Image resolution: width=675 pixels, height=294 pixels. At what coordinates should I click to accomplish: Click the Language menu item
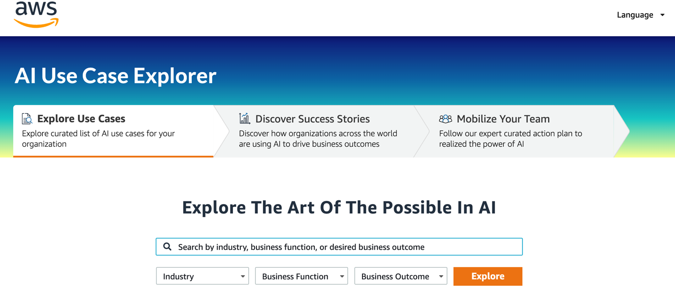[x=635, y=15]
